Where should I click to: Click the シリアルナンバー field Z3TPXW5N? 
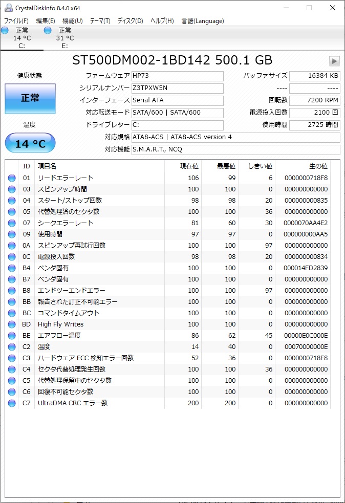[x=178, y=88]
